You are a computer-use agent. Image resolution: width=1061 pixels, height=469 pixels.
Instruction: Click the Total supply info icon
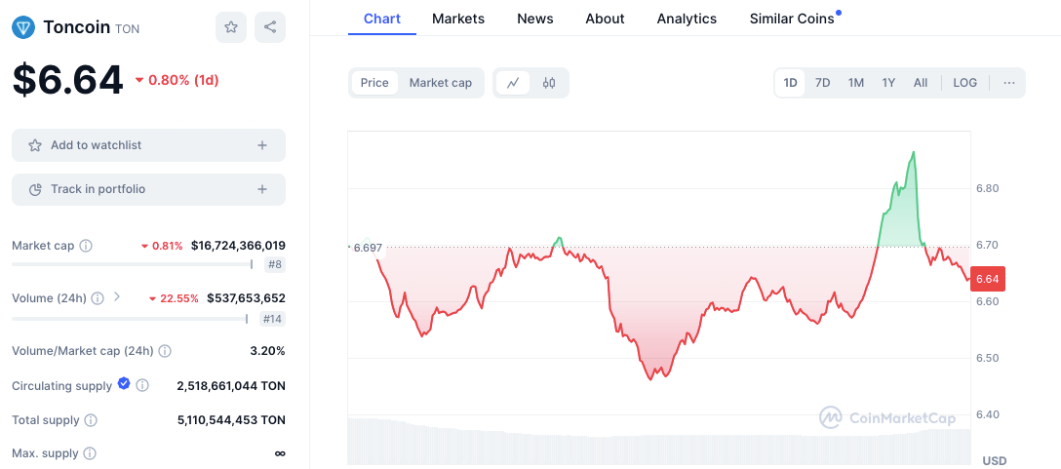[91, 420]
